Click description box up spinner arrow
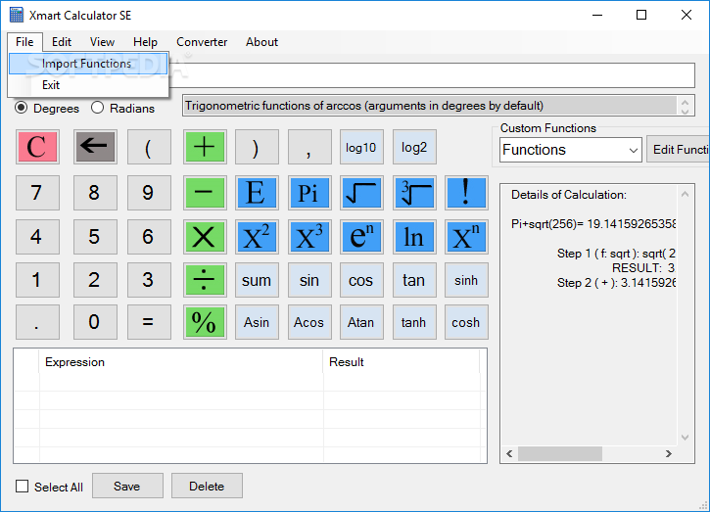710x512 pixels. 686,102
